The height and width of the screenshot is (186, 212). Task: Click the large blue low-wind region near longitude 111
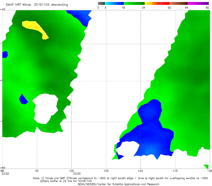pyautogui.click(x=150, y=130)
